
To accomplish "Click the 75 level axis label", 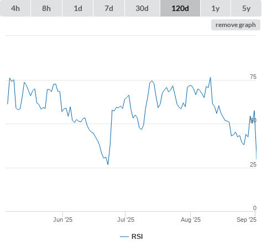I will [253, 77].
